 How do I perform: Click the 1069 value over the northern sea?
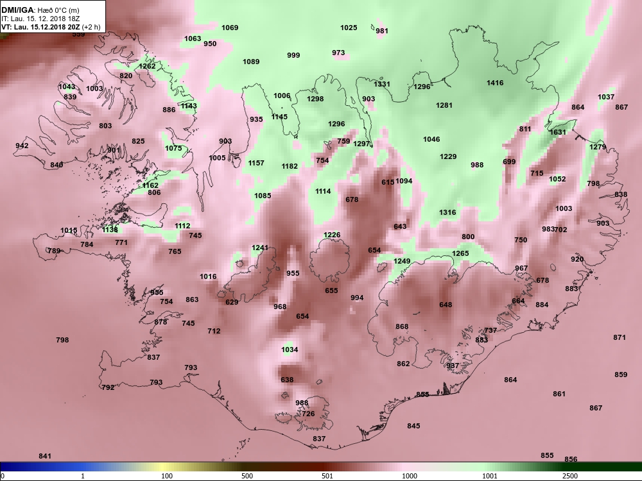230,28
